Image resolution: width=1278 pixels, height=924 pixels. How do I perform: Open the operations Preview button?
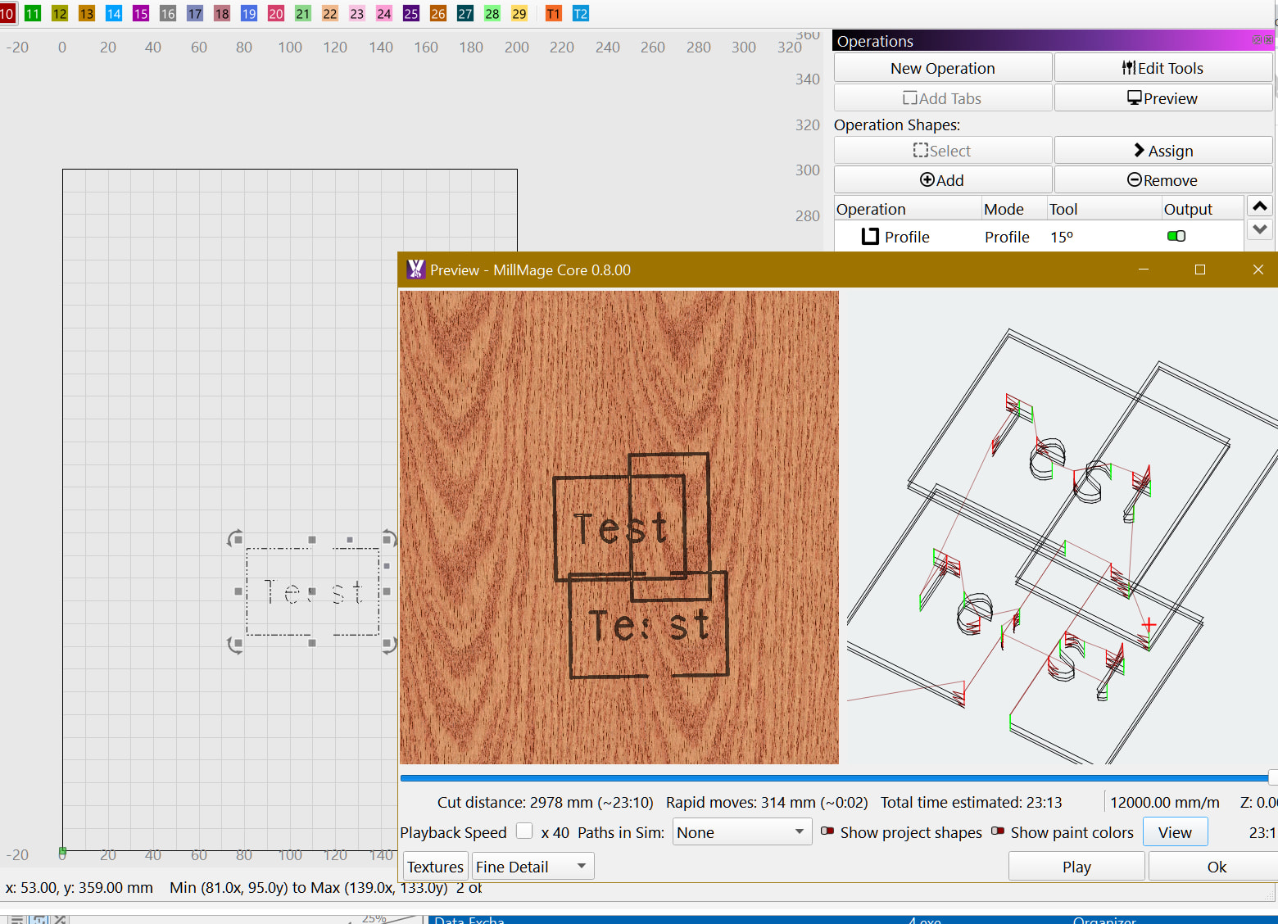pyautogui.click(x=1162, y=98)
